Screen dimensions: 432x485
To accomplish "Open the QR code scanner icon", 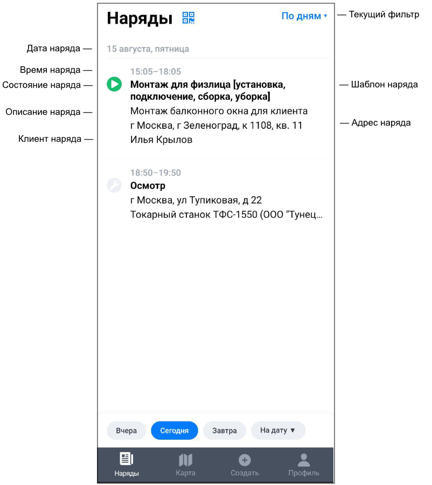I will (x=189, y=18).
